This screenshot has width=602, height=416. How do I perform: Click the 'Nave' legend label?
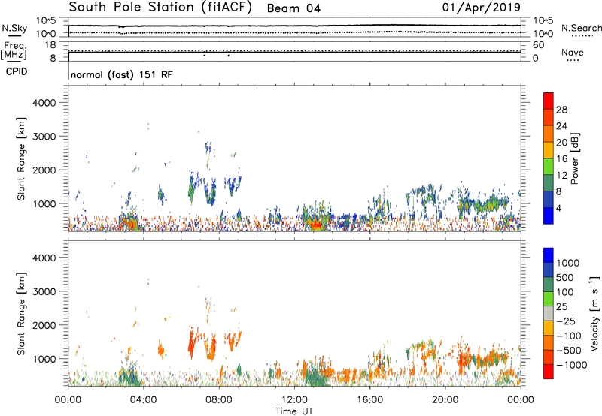pos(573,52)
